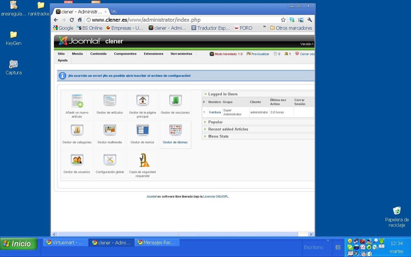Open Google bookmark

63,28
